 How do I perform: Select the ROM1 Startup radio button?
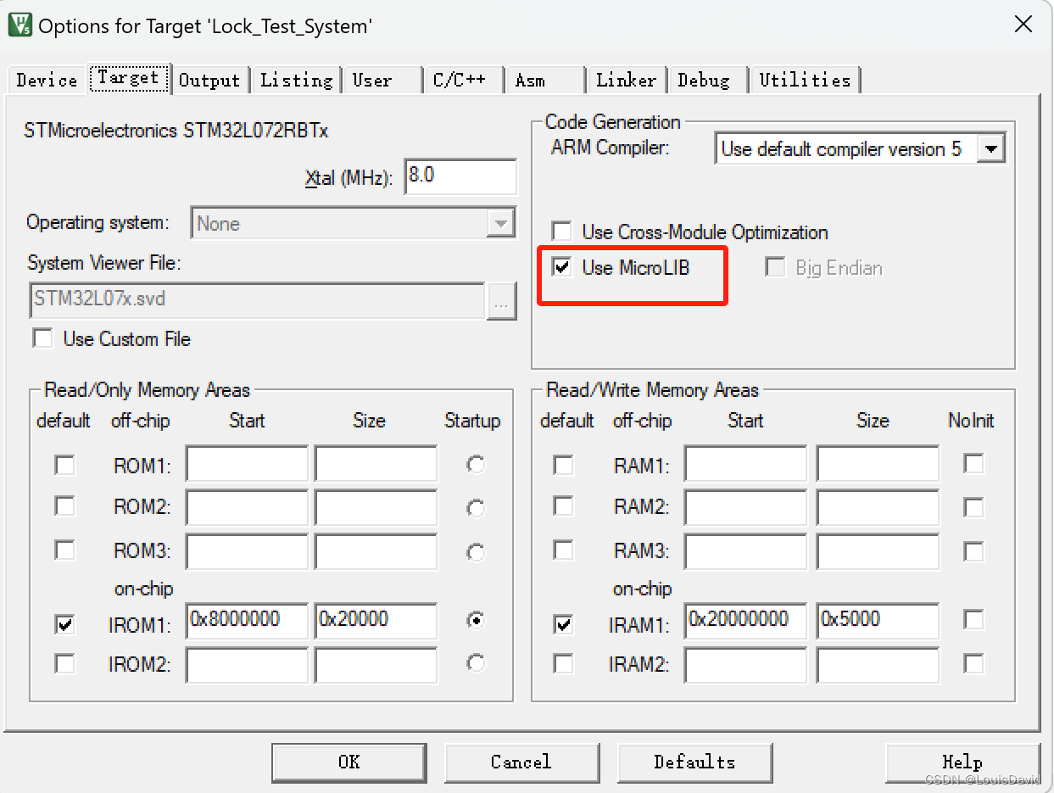pyautogui.click(x=476, y=465)
